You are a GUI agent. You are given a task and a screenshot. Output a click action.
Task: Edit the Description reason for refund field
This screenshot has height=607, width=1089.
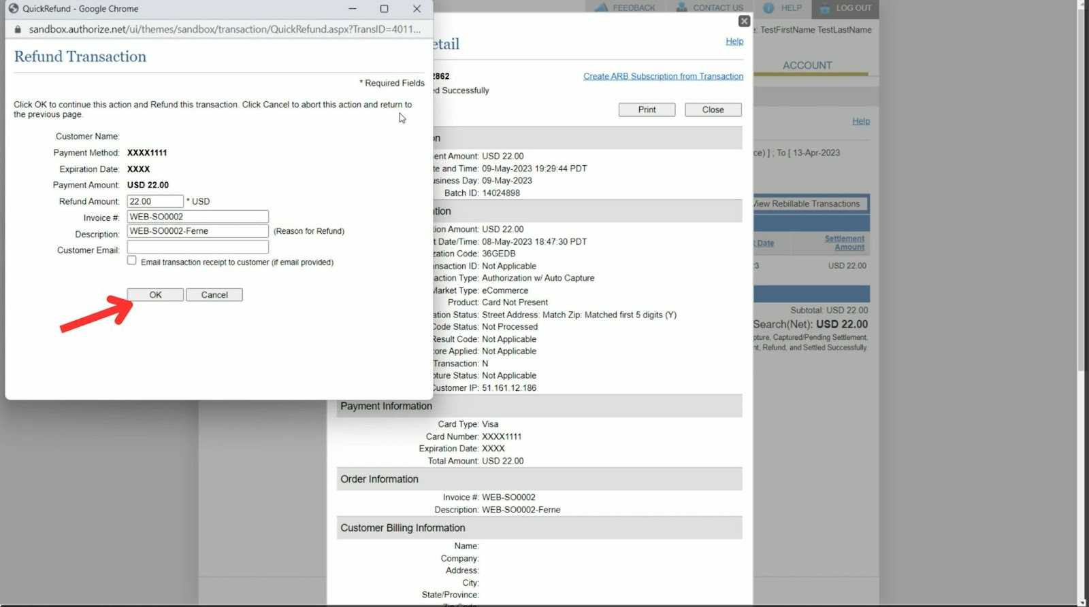pyautogui.click(x=198, y=231)
